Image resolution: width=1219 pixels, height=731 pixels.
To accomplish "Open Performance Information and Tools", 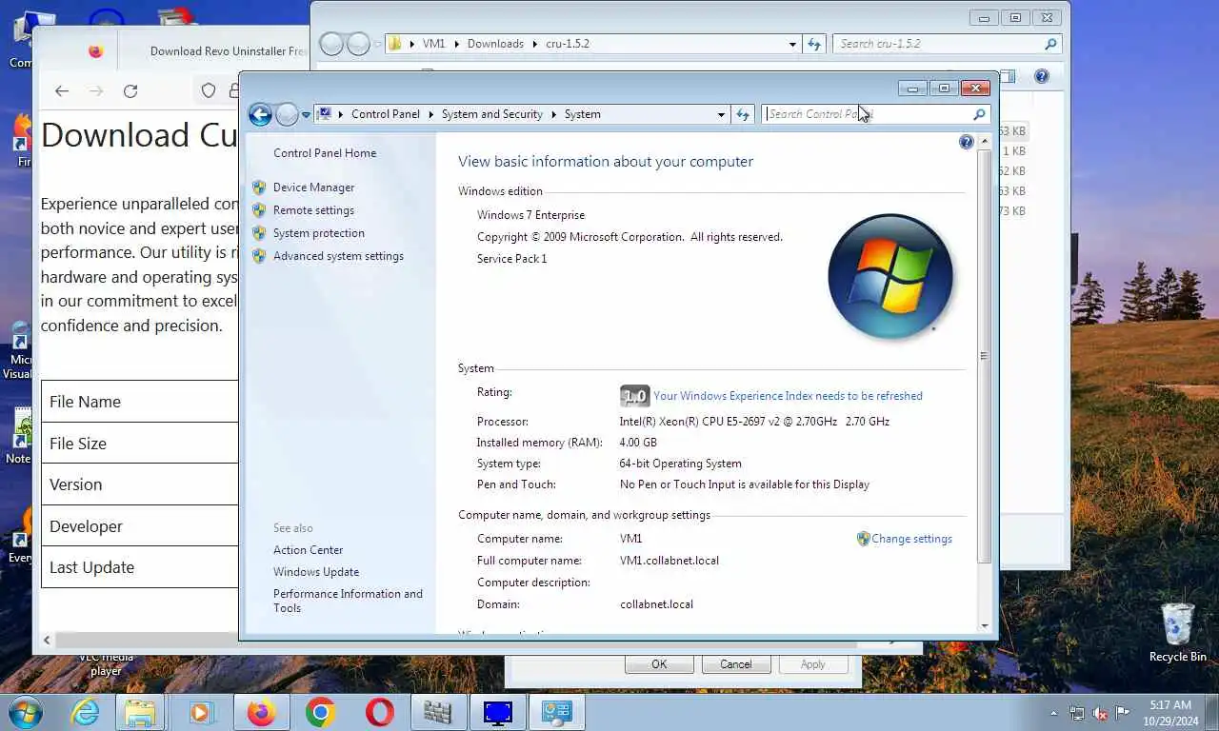I will pyautogui.click(x=348, y=601).
